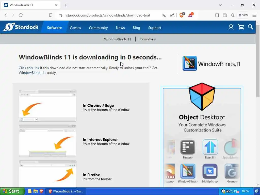Go back using the browser back arrow
This screenshot has height=195, width=260.
tap(6, 15)
